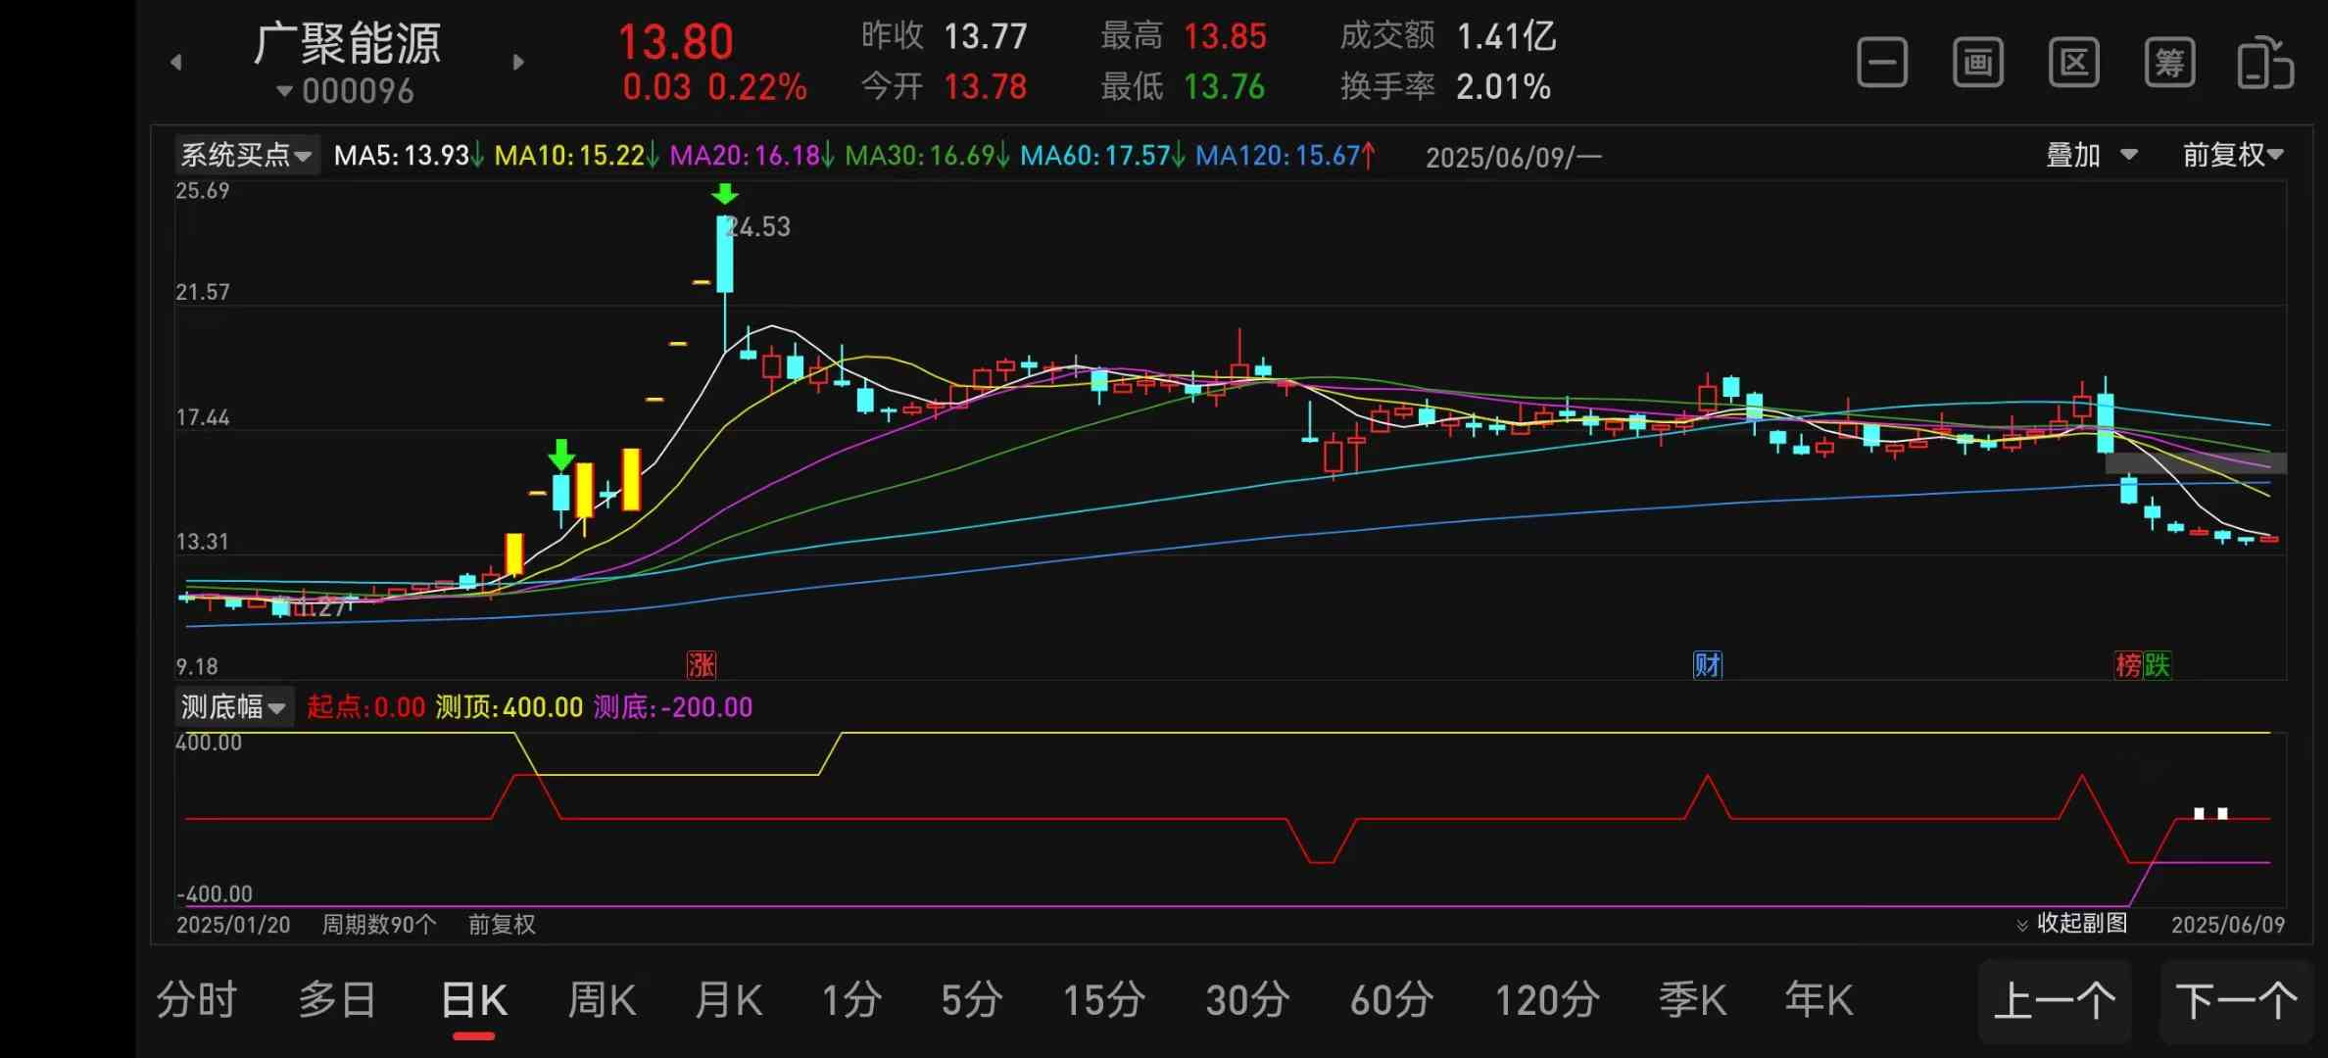Click the 广聚能源 stock name

coord(347,43)
